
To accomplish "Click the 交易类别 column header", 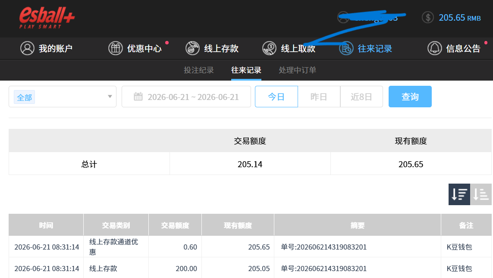I will click(116, 225).
